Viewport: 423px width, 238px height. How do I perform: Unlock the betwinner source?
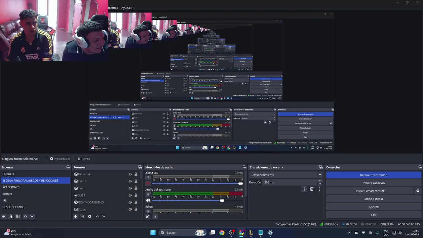[136, 174]
